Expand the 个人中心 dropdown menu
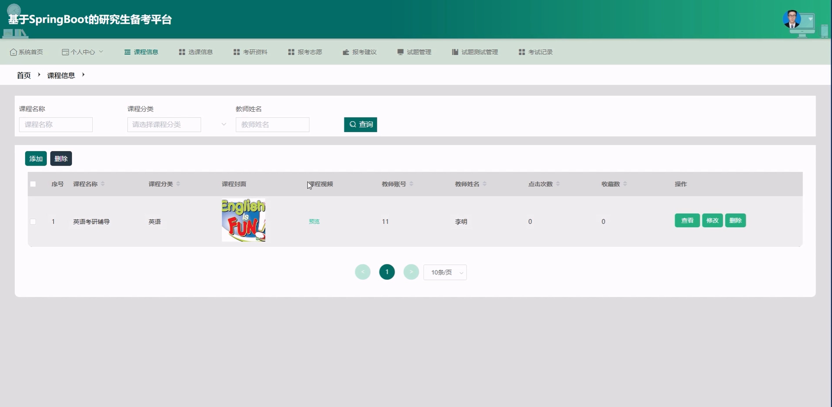832x407 pixels. pyautogui.click(x=82, y=52)
